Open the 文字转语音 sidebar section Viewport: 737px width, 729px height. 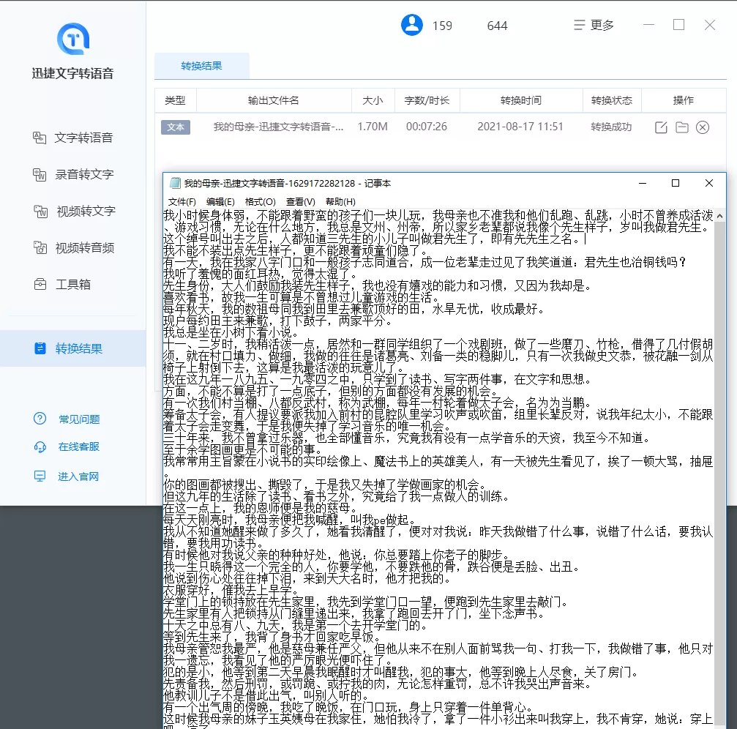(73, 138)
